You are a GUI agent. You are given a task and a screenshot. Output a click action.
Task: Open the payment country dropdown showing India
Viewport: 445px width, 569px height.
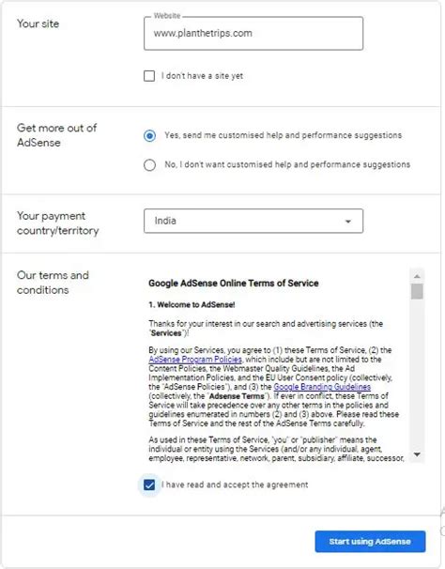(x=253, y=221)
